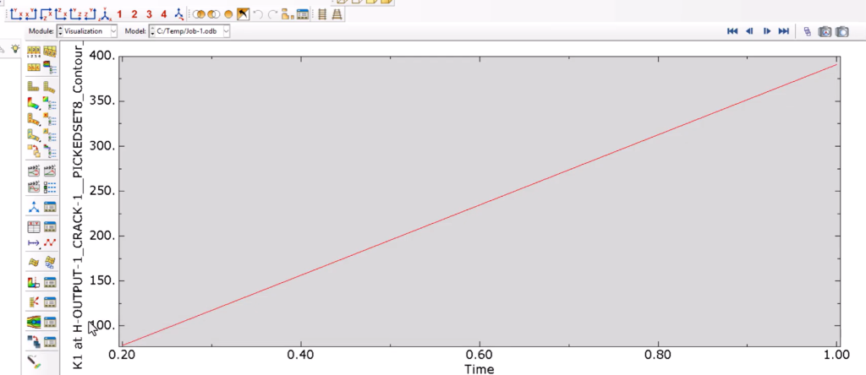The height and width of the screenshot is (375, 866).
Task: Toggle the highlighted arrow icon in top toolbar
Action: click(x=243, y=14)
